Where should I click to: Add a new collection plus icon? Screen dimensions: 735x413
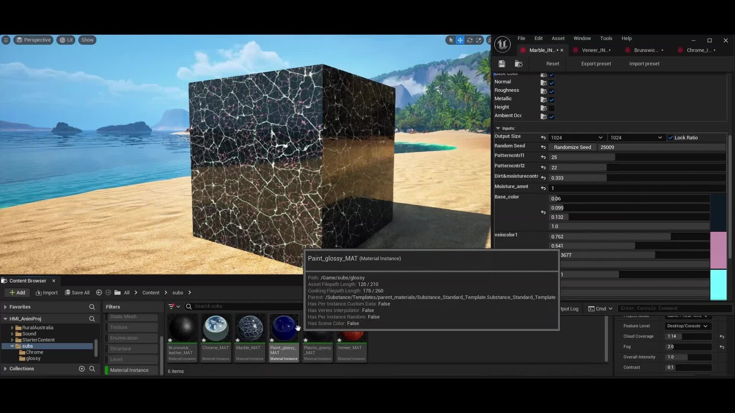click(x=82, y=368)
